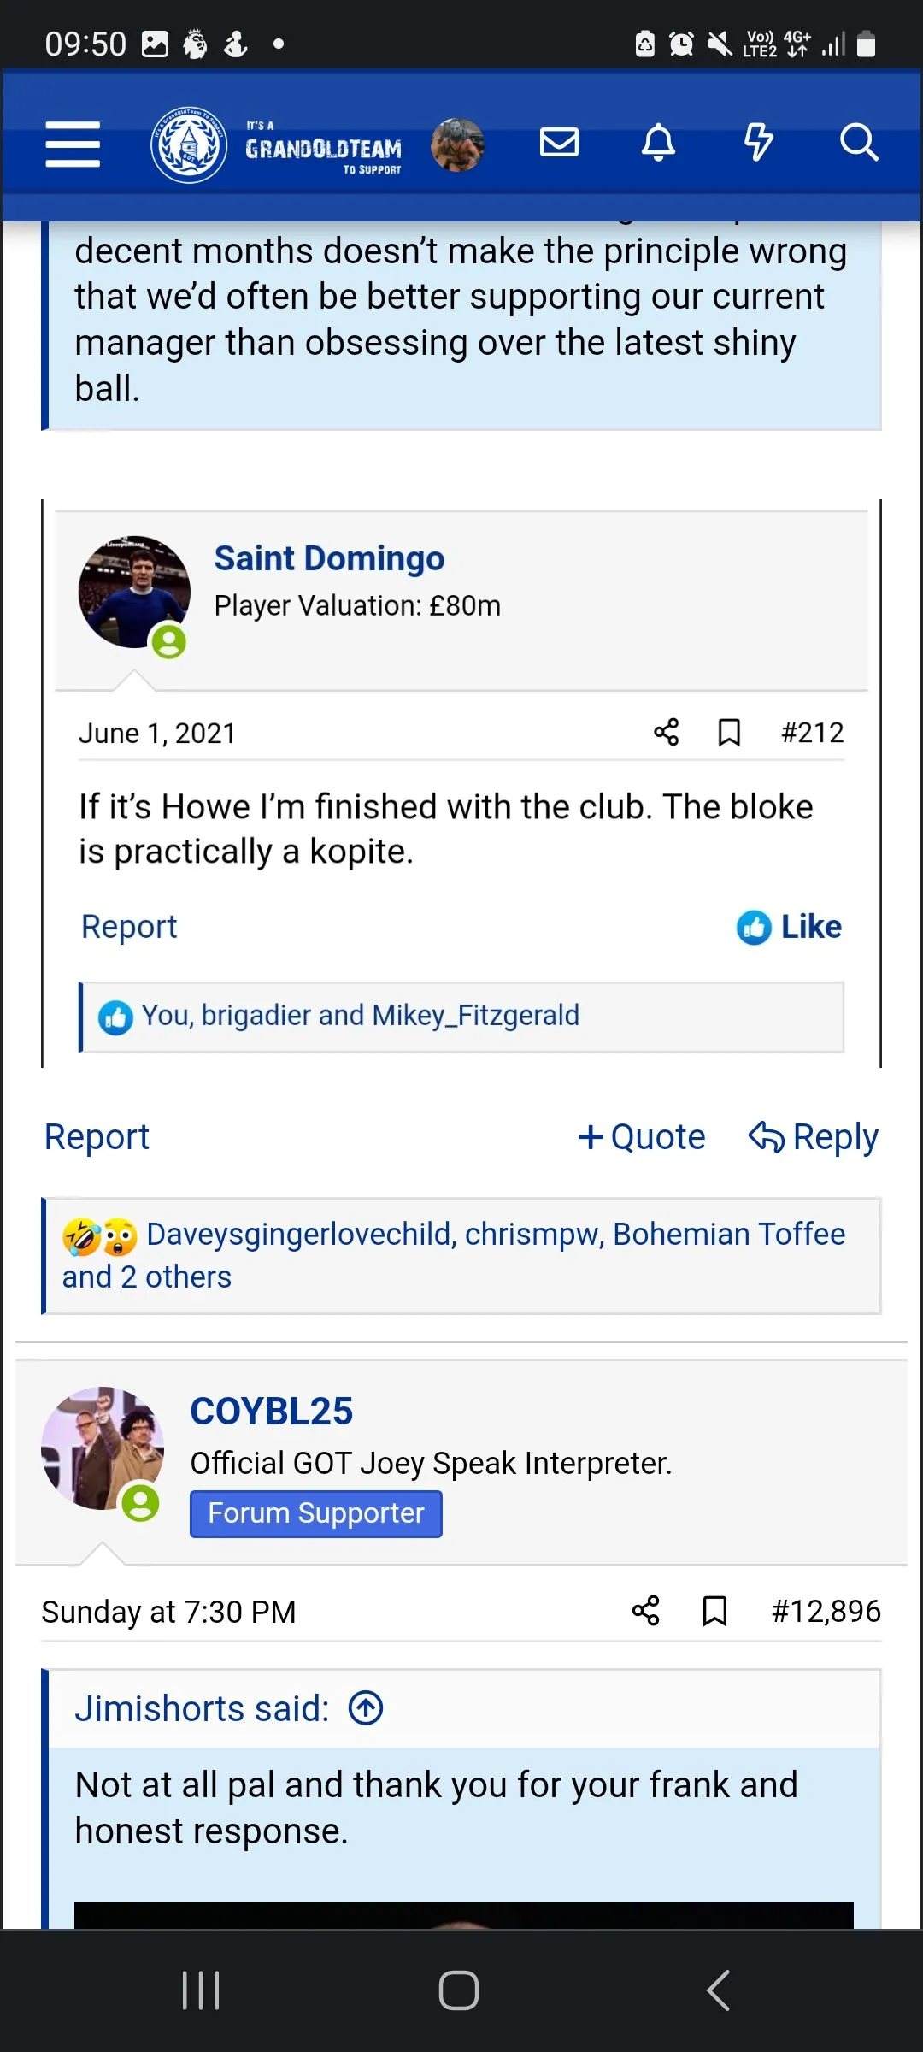The width and height of the screenshot is (923, 2052).
Task: Share Saint Domingo's post #212
Action: 667,732
